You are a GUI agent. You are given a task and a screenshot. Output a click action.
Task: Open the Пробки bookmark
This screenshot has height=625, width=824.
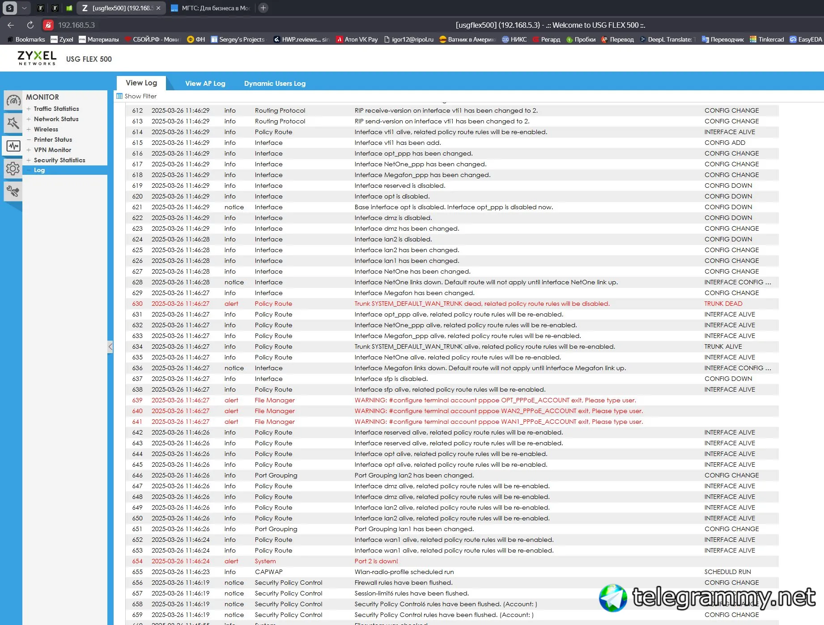coord(581,39)
